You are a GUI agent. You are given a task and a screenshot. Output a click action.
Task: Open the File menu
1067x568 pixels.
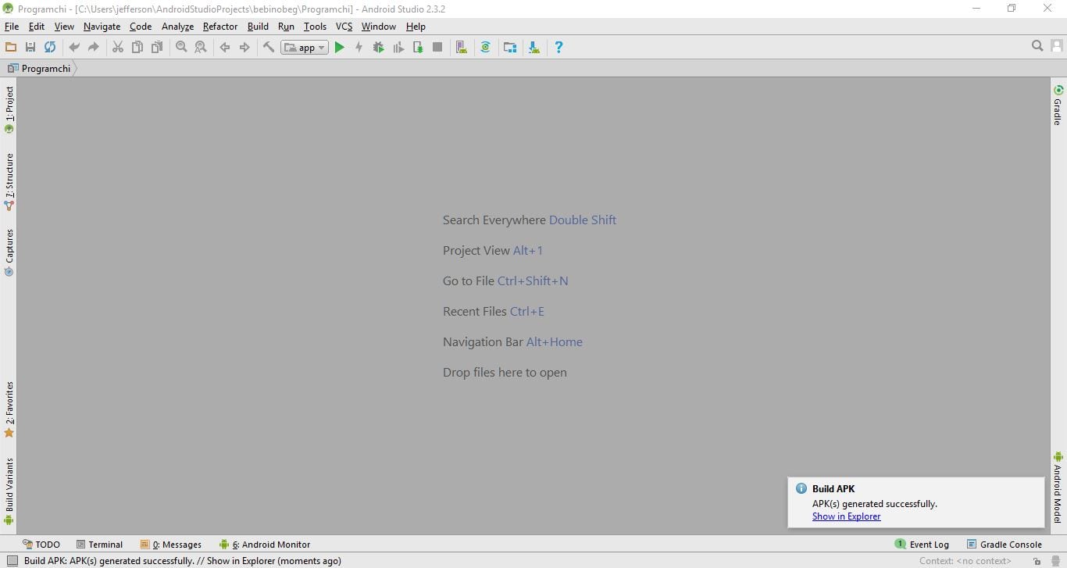click(x=12, y=27)
